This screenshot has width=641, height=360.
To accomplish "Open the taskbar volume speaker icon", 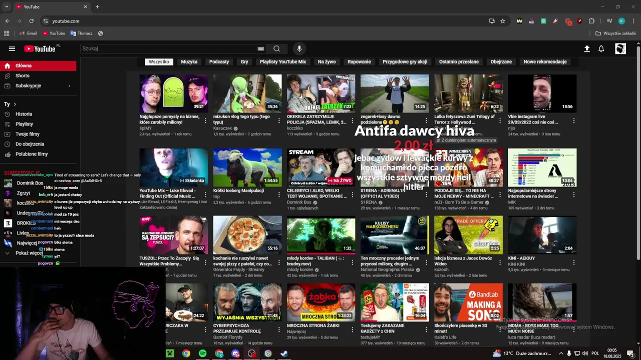I will (585, 353).
